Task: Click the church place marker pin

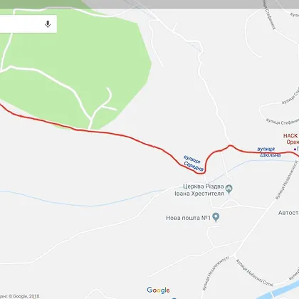Action: (x=229, y=189)
